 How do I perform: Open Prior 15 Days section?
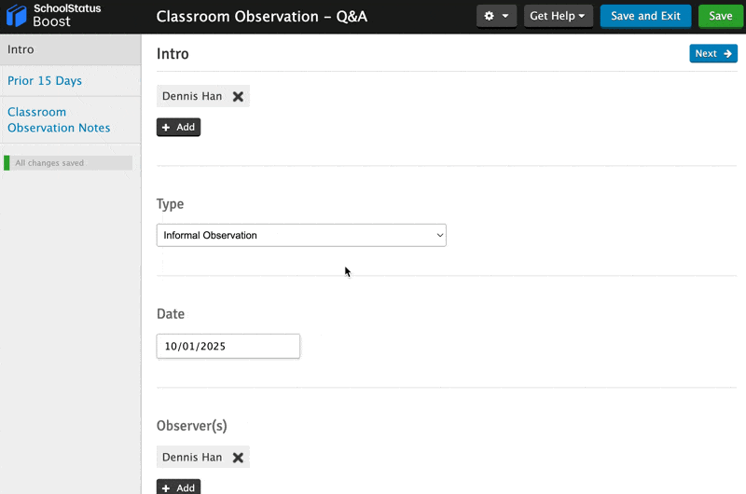(71, 81)
